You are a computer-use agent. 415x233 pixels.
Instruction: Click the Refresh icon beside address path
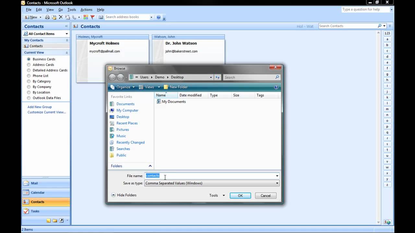pos(218,77)
